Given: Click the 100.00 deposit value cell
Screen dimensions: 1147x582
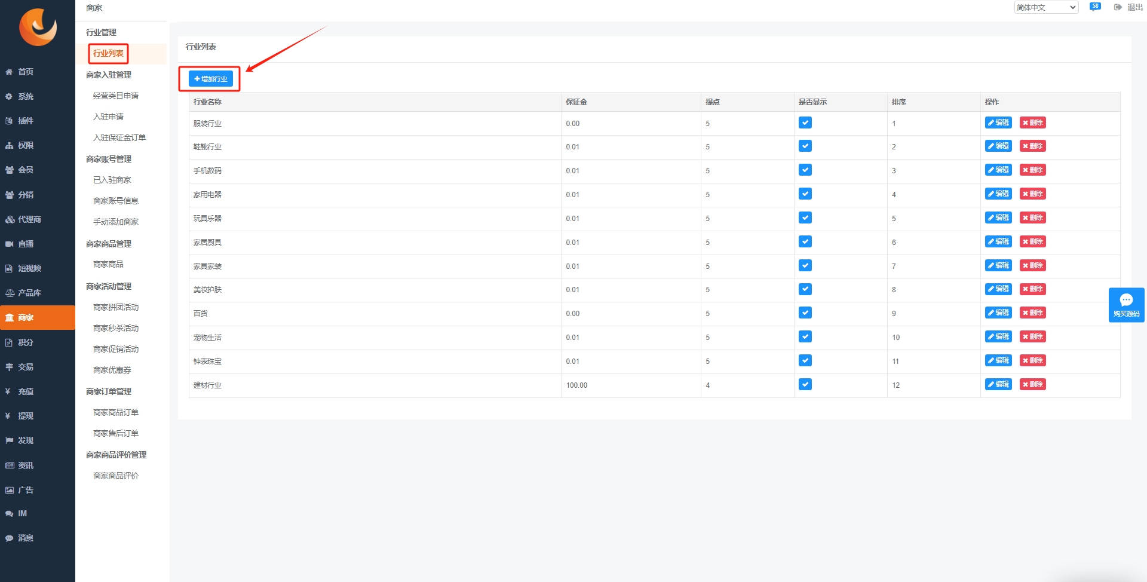Looking at the screenshot, I should pyautogui.click(x=631, y=385).
